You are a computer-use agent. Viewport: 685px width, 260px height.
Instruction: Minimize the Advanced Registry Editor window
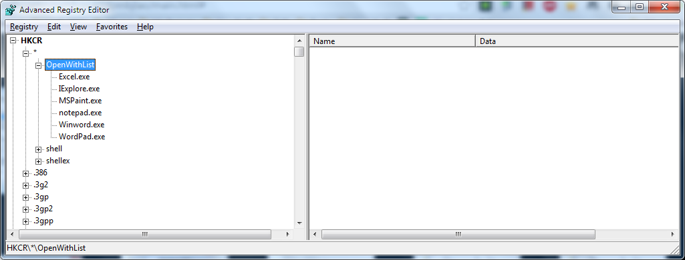point(622,7)
